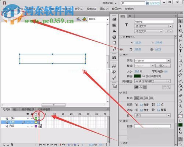
Task: Select the Rectangle tool
Action: coord(180,60)
